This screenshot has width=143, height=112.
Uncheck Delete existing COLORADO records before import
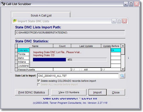click(38, 81)
